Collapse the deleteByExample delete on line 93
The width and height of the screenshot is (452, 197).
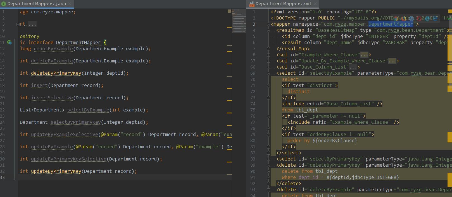[268, 190]
